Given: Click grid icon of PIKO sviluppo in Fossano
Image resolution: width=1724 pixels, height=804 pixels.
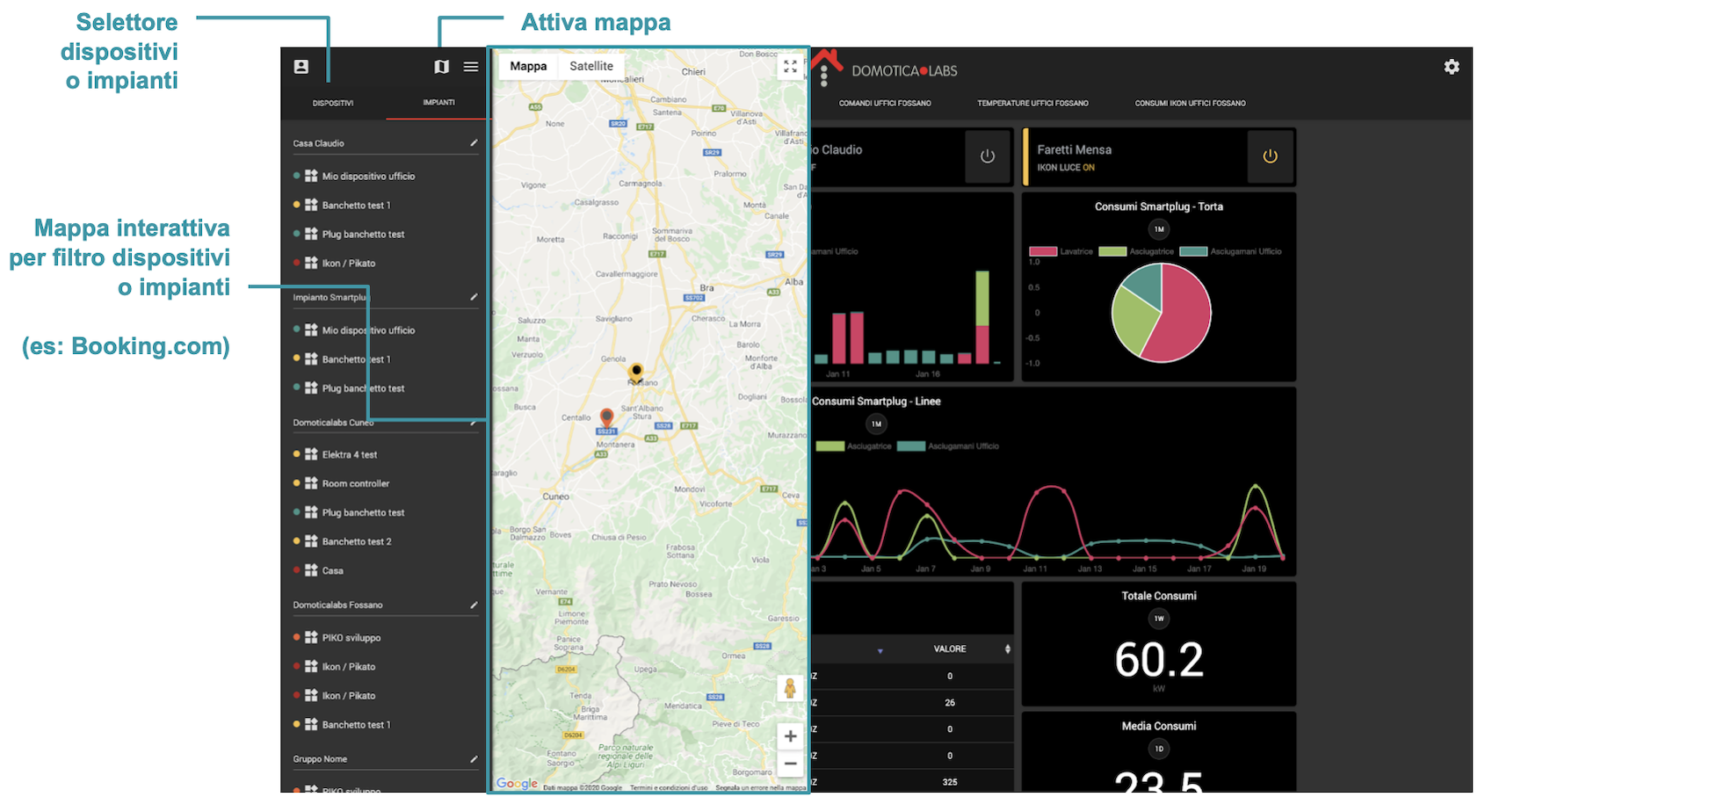Looking at the screenshot, I should (x=311, y=637).
